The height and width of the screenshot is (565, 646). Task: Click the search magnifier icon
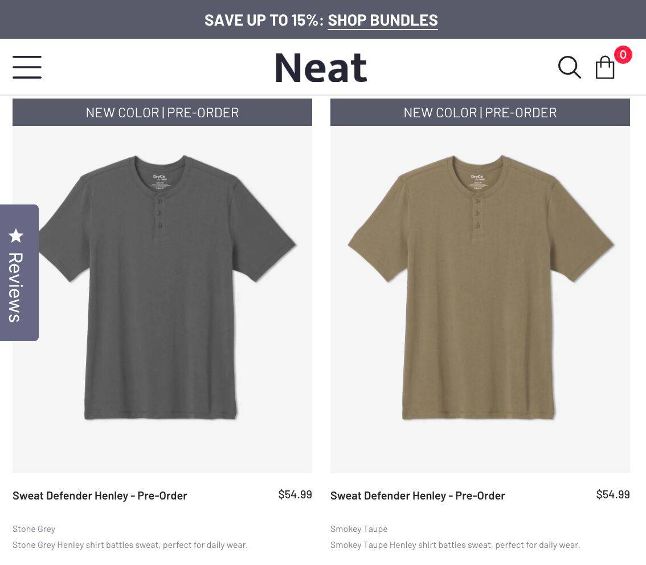point(569,67)
